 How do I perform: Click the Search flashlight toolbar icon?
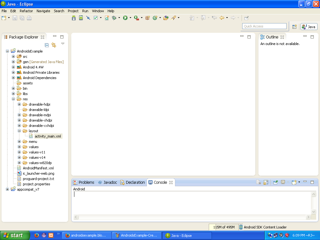point(173,18)
